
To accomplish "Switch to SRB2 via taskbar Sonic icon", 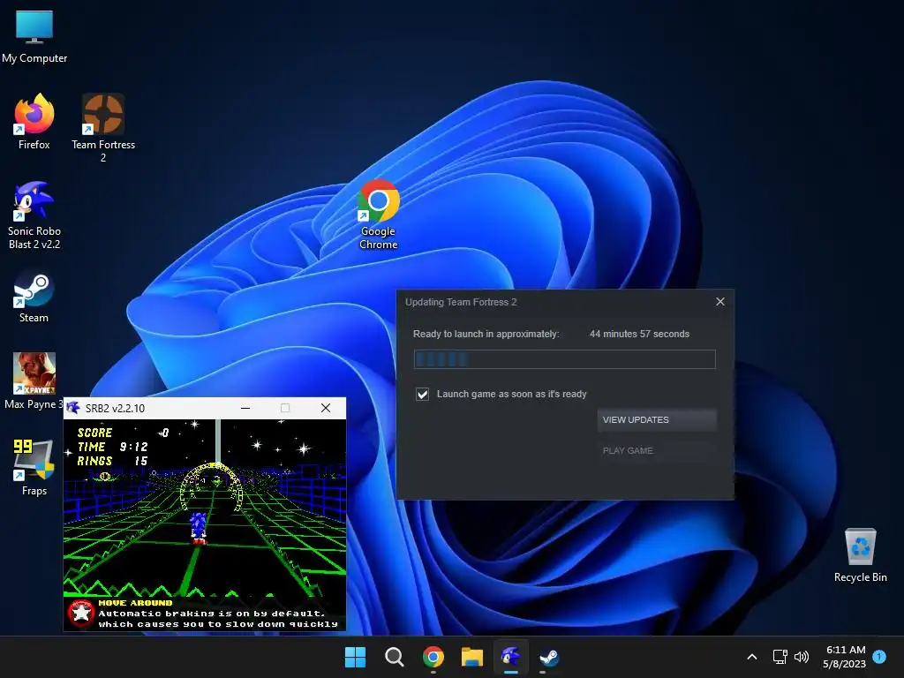I will click(x=511, y=657).
